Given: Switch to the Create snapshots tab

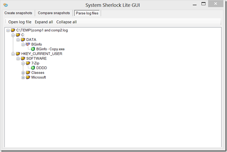Looking at the screenshot, I should click(18, 13).
